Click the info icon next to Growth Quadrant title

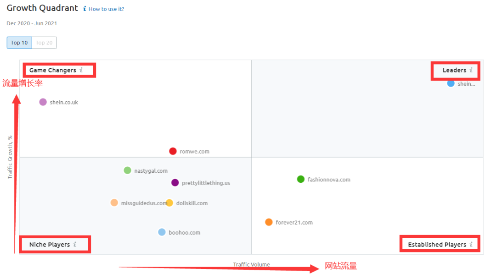point(84,9)
